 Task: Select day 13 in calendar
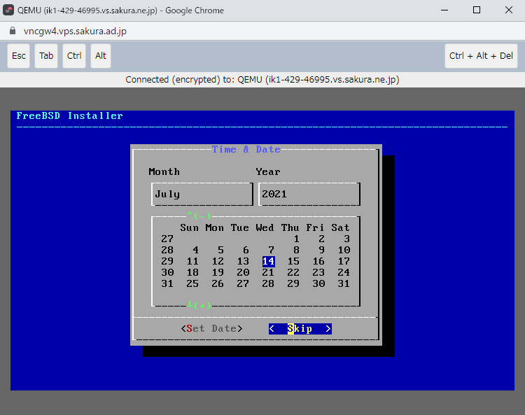(x=243, y=261)
